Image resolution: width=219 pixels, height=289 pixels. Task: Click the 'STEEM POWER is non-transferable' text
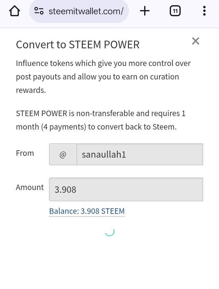(101, 113)
